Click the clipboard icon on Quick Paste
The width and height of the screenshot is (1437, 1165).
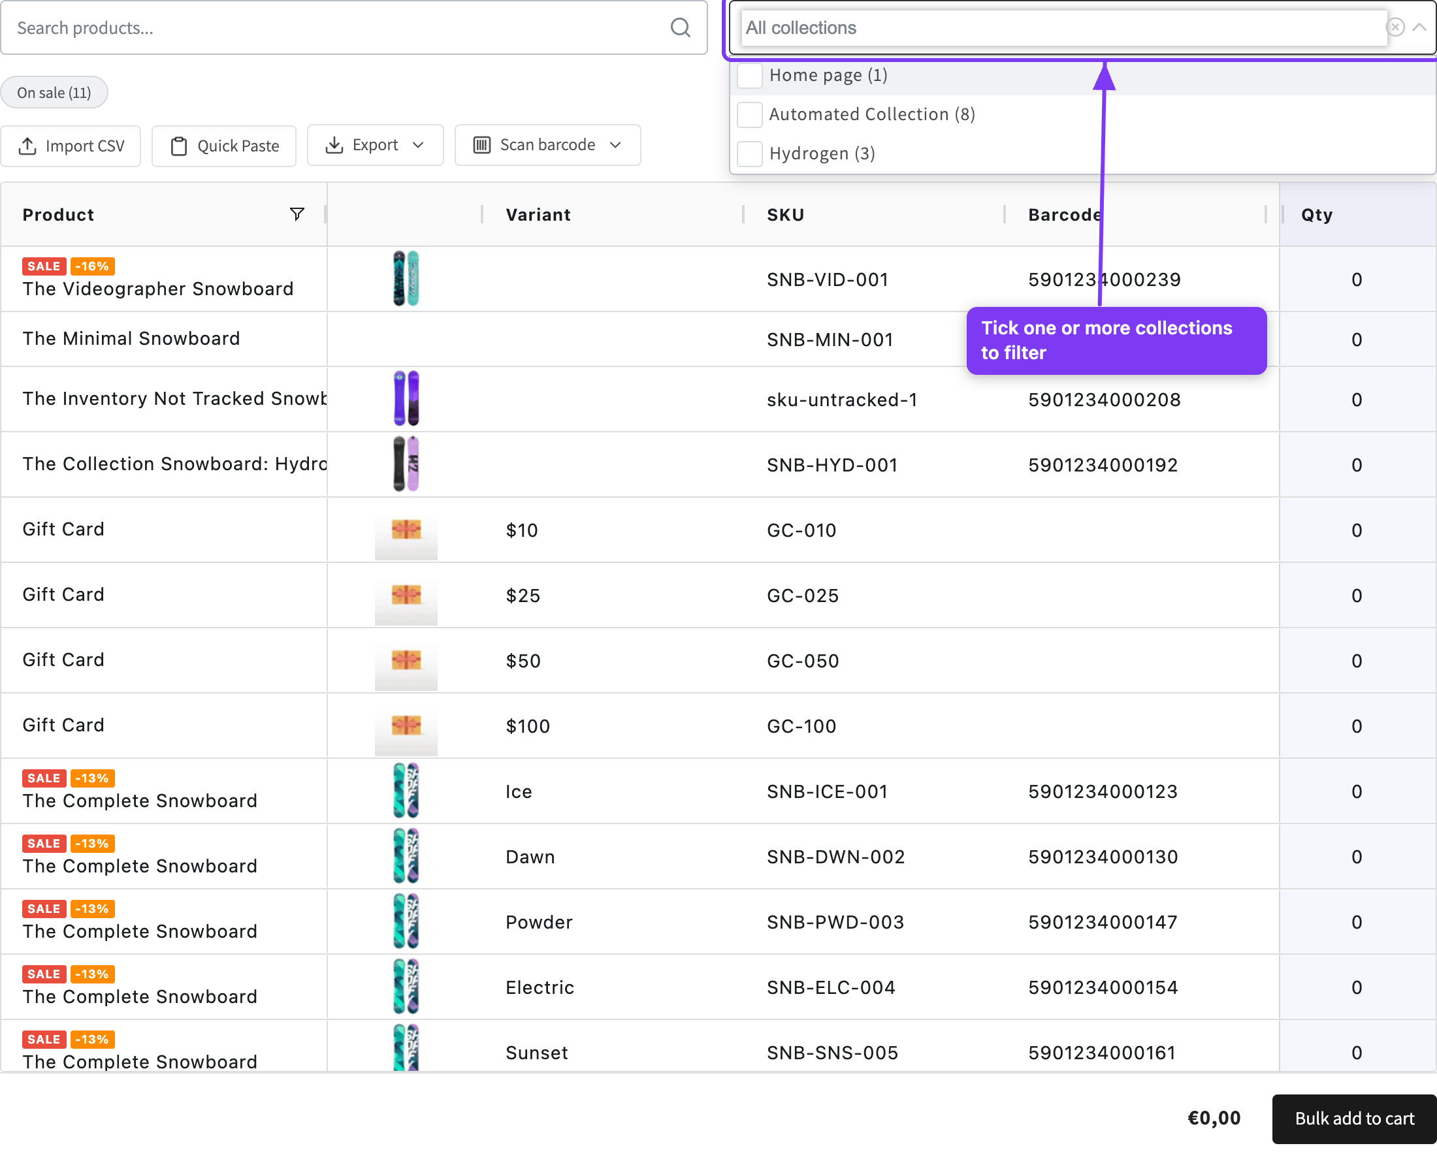pos(178,146)
